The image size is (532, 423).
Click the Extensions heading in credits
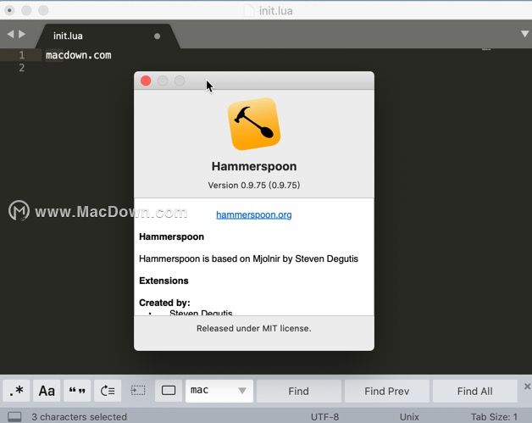pos(163,281)
